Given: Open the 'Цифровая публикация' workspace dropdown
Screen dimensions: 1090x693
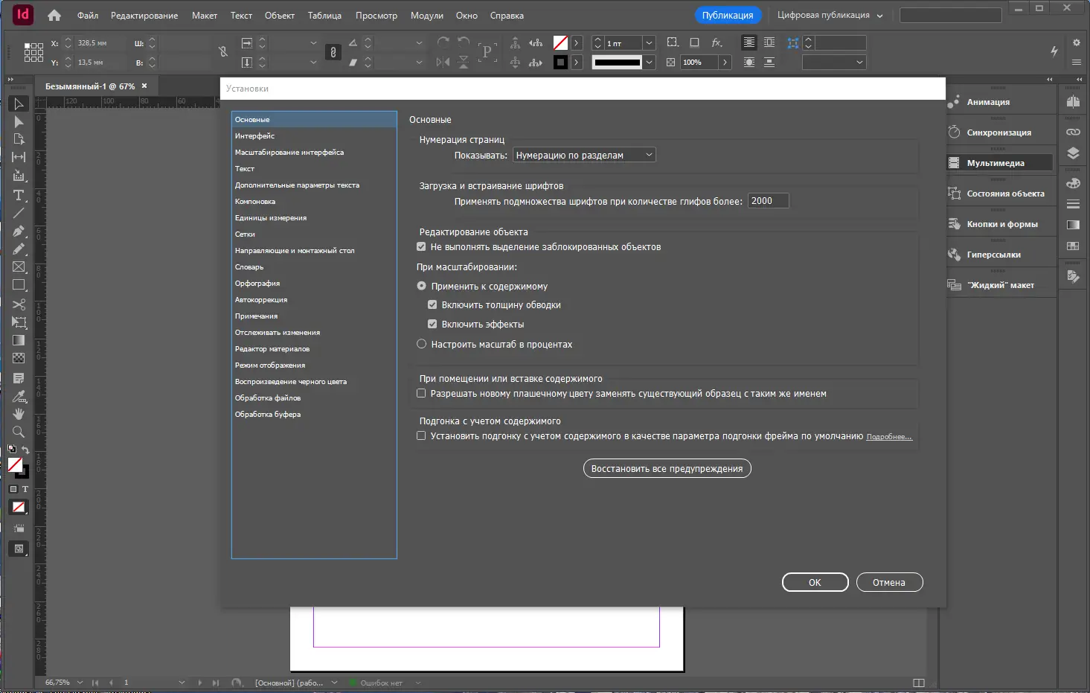Looking at the screenshot, I should [830, 16].
